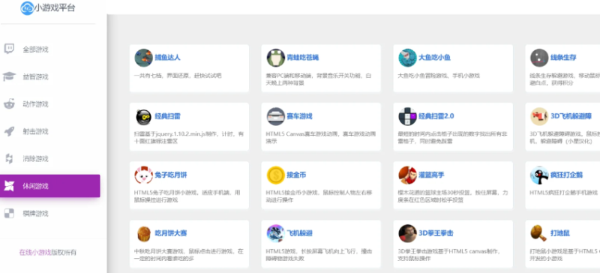Click the frog icon of 青蛙吃苍蝇
Image resolution: width=600 pixels, height=273 pixels.
click(276, 58)
